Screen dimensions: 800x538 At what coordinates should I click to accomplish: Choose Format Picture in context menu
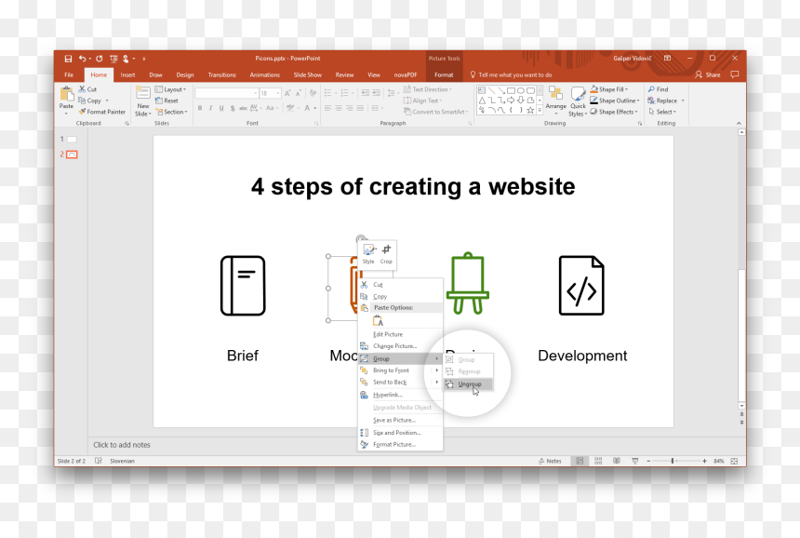(400, 445)
